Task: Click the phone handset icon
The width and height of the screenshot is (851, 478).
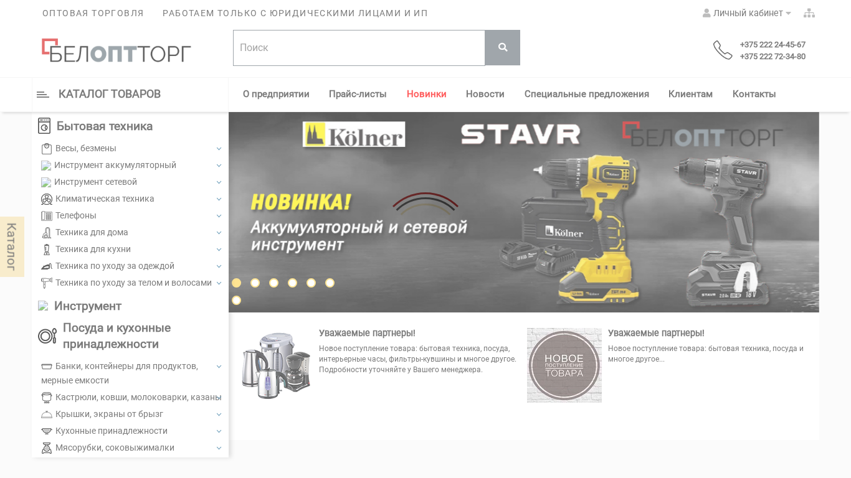Action: 723,50
